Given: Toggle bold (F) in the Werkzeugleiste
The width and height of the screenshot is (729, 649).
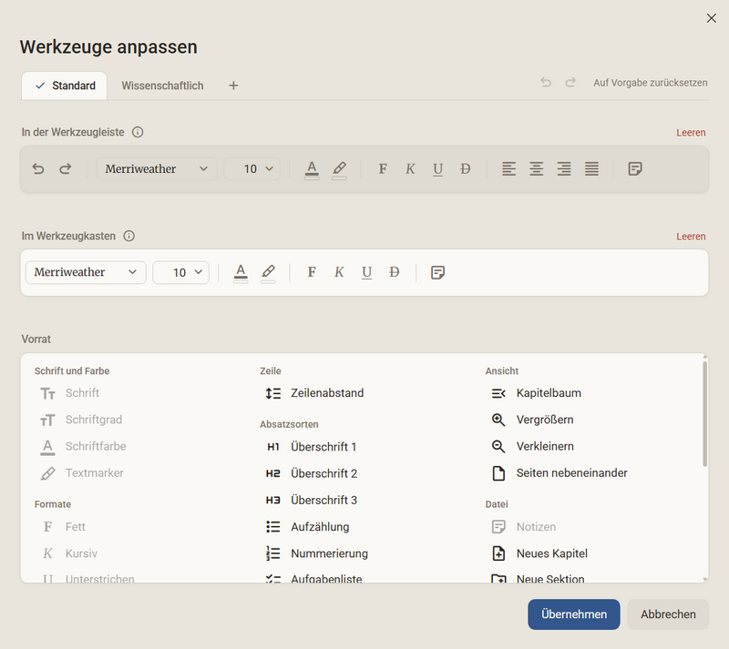Looking at the screenshot, I should [383, 168].
